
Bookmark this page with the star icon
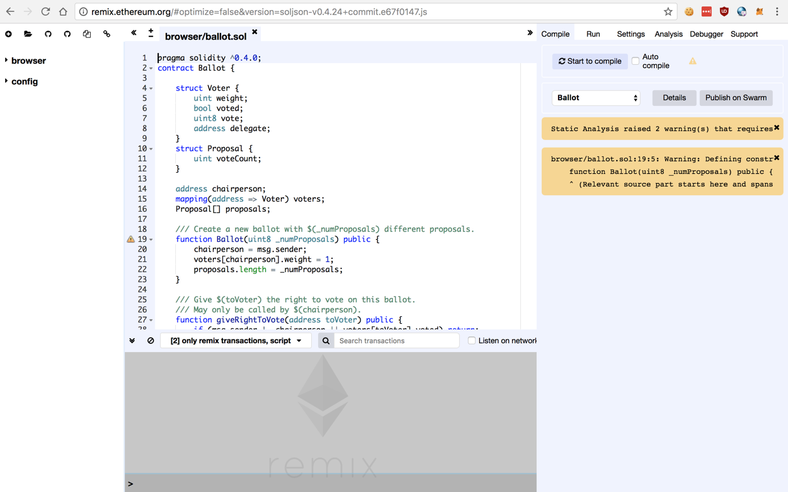tap(668, 11)
